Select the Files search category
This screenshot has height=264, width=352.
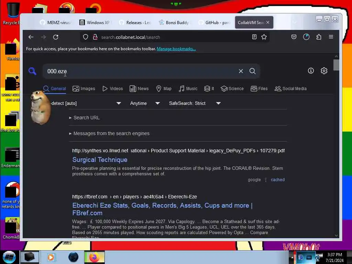click(259, 89)
